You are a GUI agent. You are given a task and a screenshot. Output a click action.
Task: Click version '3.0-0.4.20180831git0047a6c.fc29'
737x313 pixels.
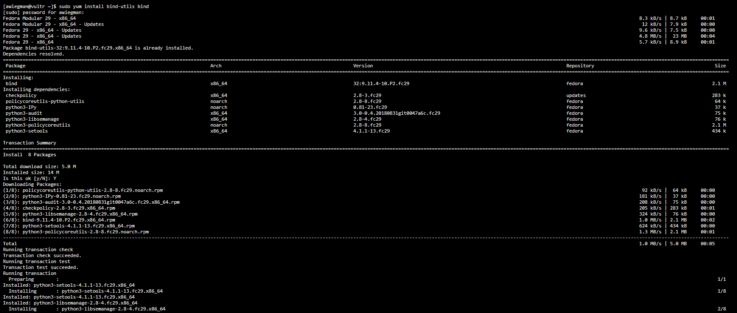pos(396,113)
